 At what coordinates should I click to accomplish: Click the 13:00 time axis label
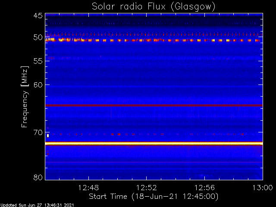(x=263, y=188)
